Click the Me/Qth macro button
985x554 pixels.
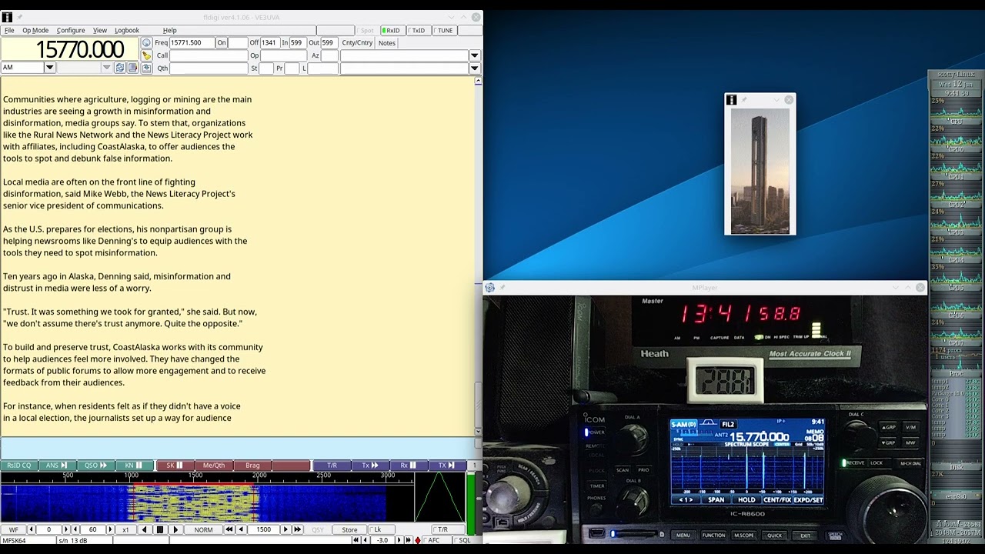tap(214, 466)
